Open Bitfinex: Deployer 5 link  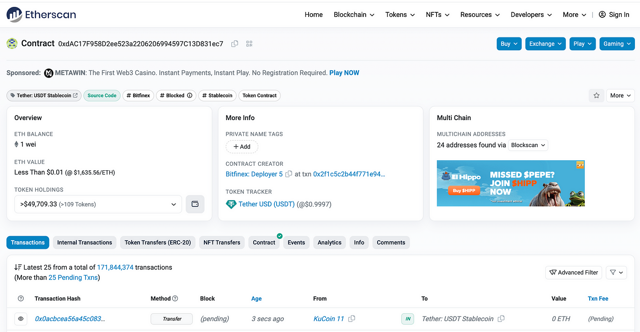coord(254,174)
